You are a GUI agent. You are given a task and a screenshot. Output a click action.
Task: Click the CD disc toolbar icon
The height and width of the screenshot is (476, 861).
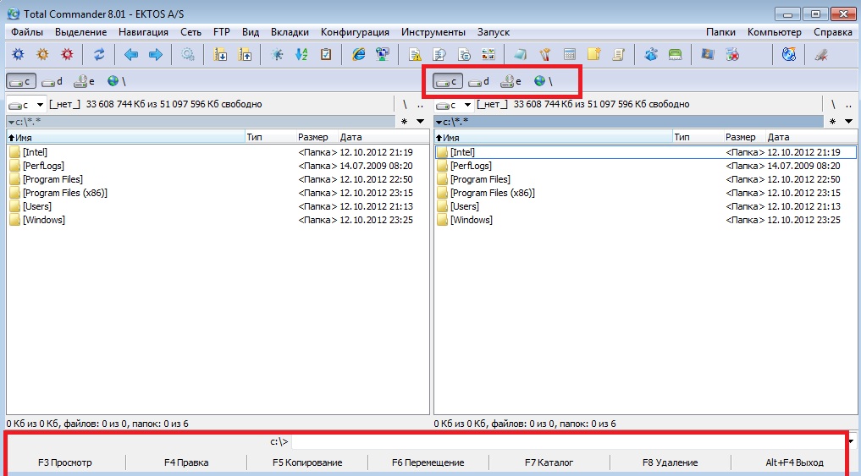pyautogui.click(x=789, y=54)
